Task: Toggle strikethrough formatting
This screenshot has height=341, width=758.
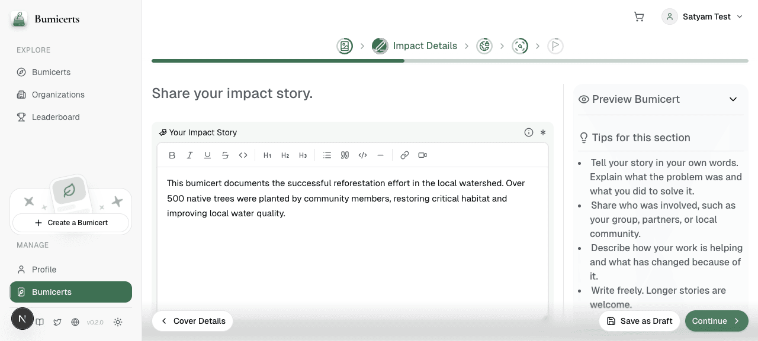Action: 225,155
